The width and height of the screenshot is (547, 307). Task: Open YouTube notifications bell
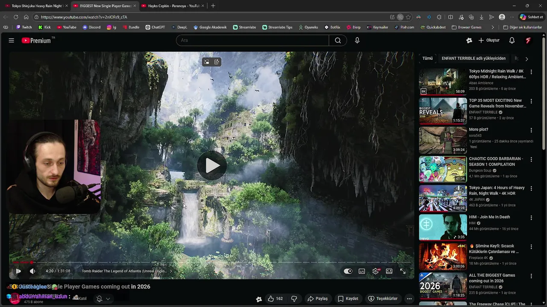click(512, 41)
